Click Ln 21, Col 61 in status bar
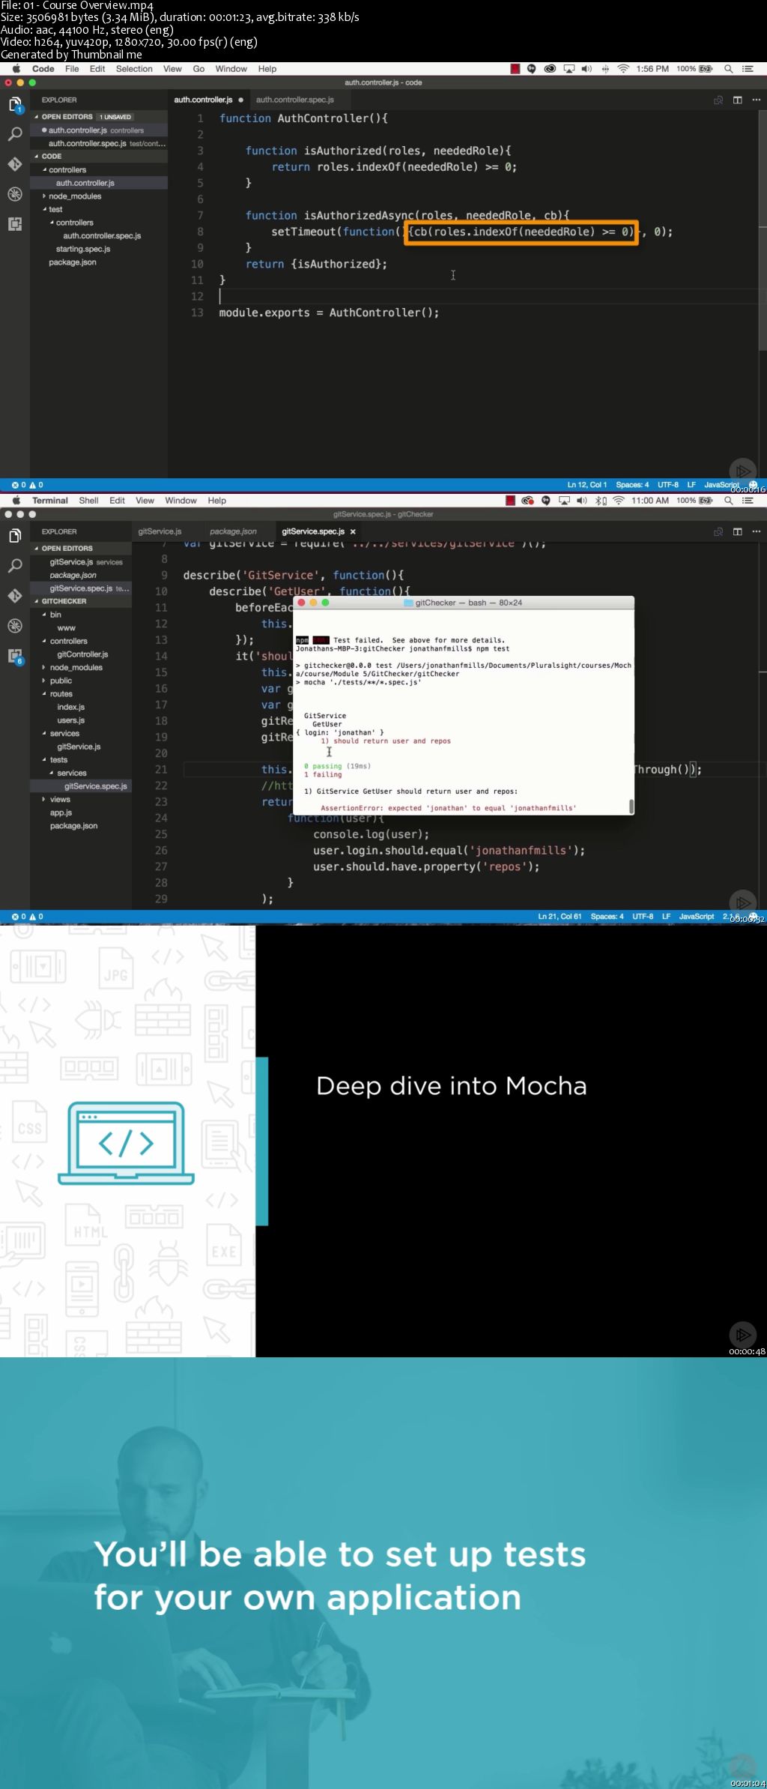Screen dimensions: 767x1789 (x=560, y=917)
